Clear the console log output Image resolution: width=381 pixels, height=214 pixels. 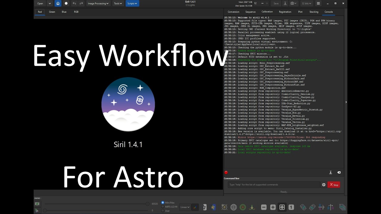[339, 172]
